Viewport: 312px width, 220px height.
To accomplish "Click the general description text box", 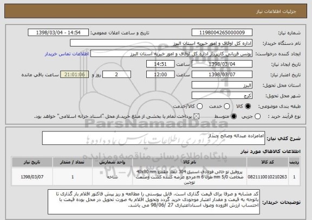I will [153, 138].
